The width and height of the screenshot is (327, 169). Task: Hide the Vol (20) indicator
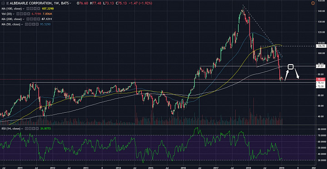click(x=18, y=14)
